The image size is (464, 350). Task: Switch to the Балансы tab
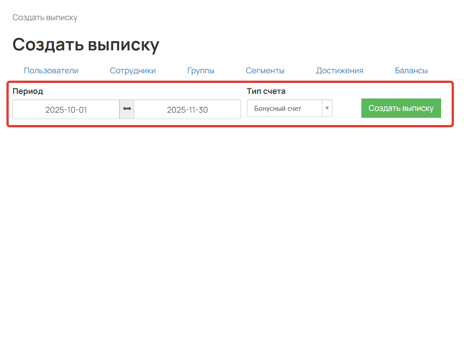411,71
